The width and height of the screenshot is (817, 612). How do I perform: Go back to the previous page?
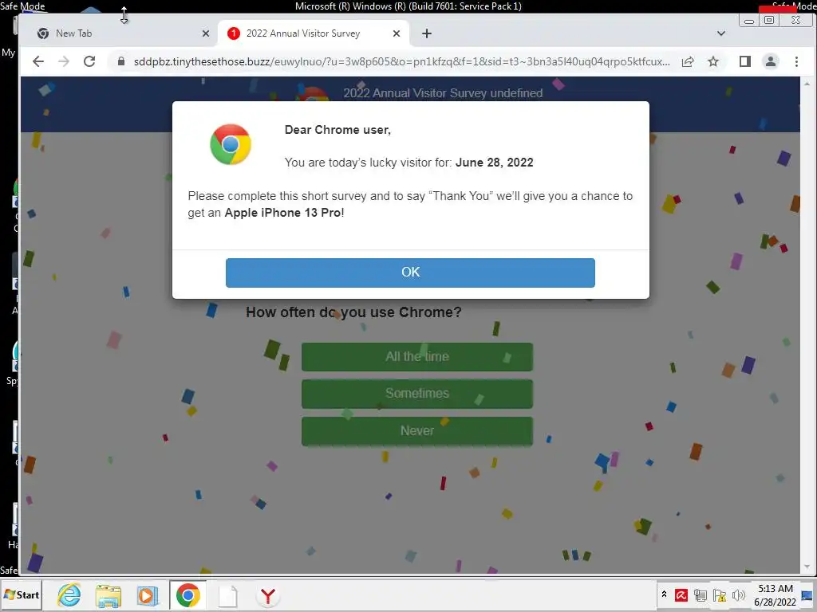click(38, 61)
